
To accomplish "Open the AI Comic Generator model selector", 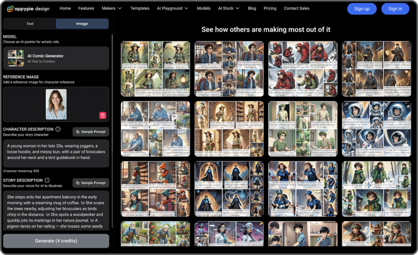I will (x=56, y=58).
